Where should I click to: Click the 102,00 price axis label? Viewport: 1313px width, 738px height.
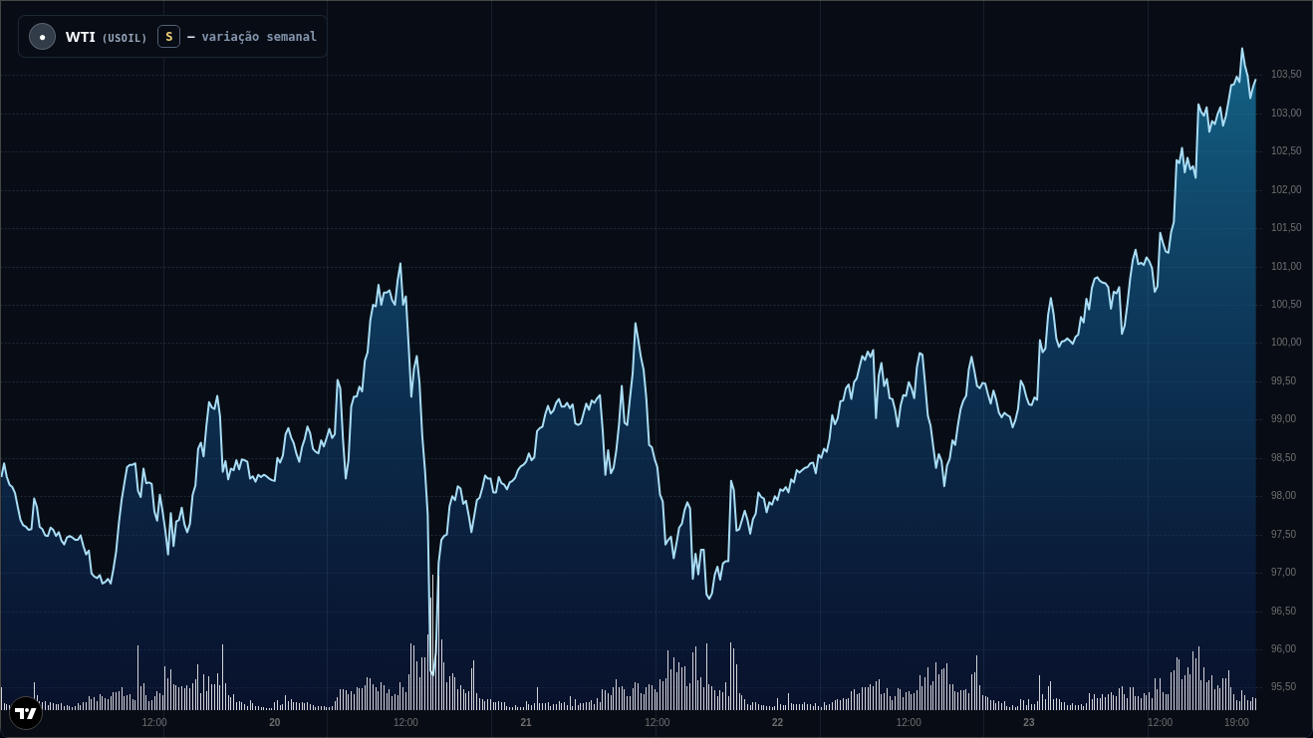click(x=1286, y=190)
